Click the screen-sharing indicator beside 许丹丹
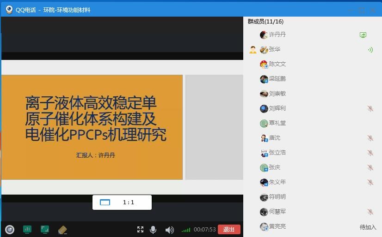382x237 pixels. click(363, 35)
